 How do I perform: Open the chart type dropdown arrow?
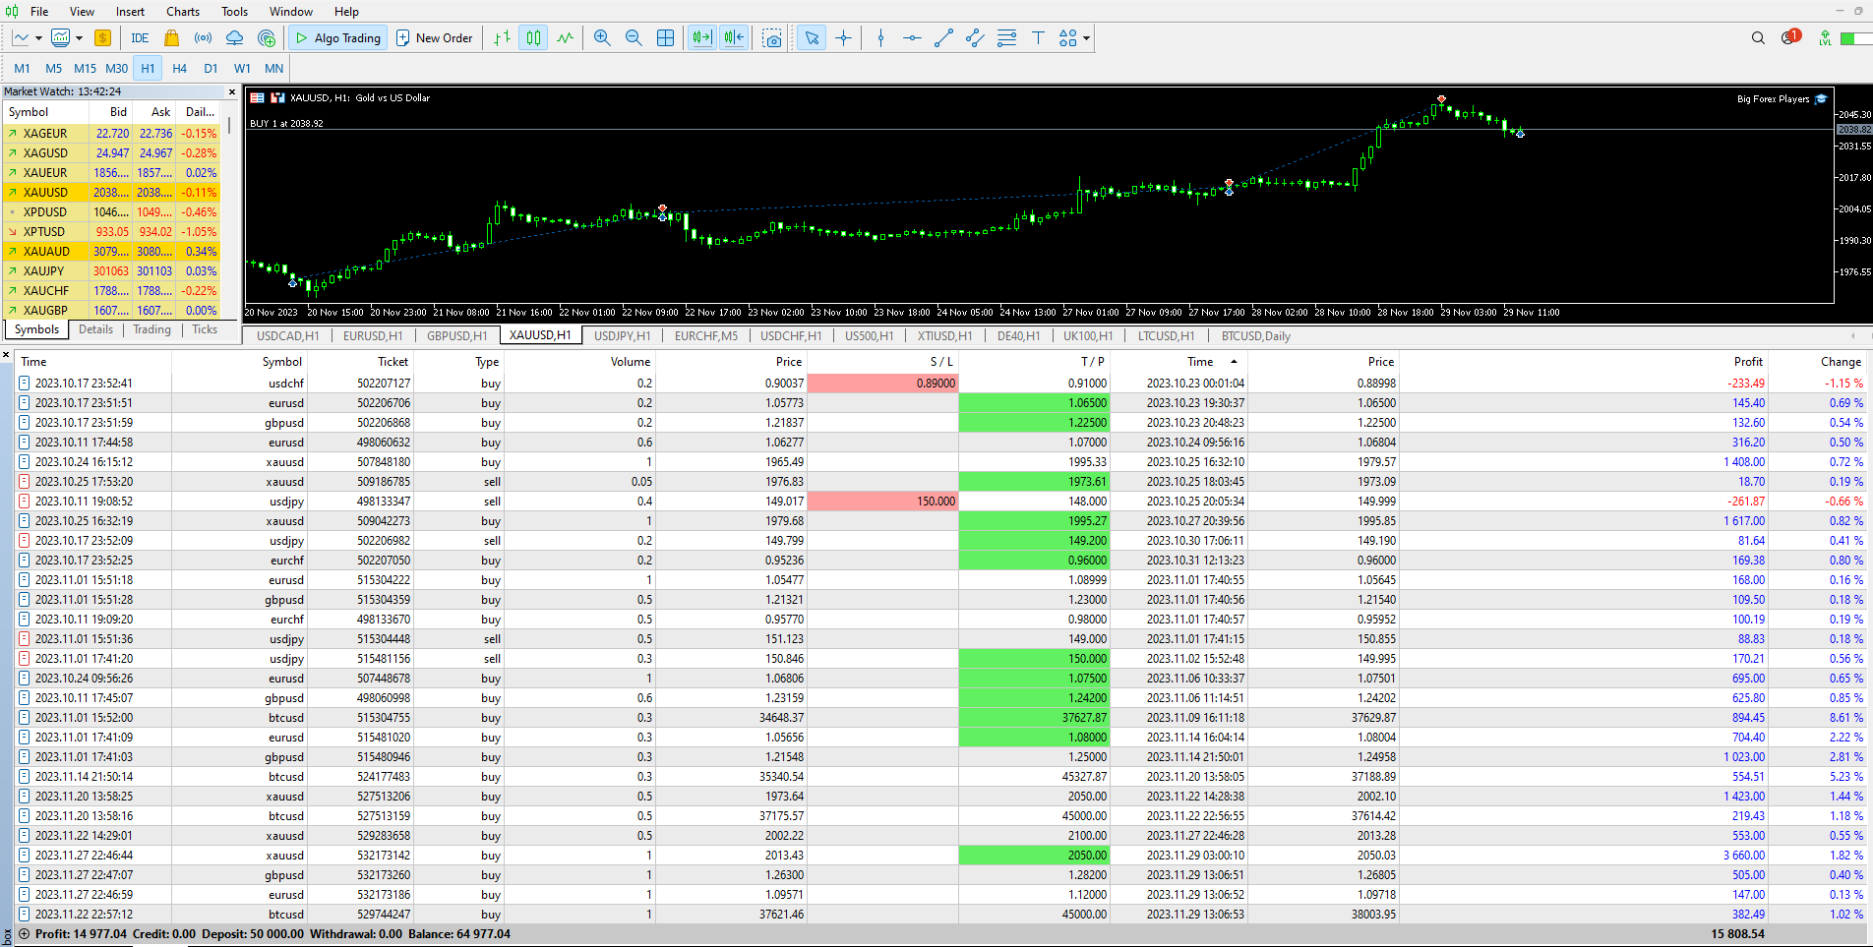tap(38, 38)
